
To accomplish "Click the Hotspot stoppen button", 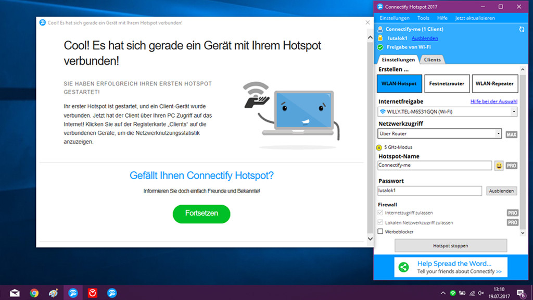I will pos(451,246).
